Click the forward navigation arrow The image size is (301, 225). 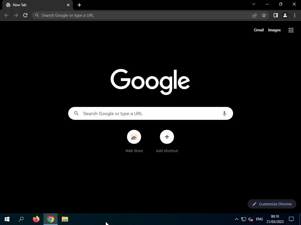point(16,15)
